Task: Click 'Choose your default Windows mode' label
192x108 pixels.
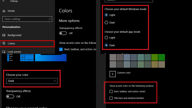Action: coord(125,9)
